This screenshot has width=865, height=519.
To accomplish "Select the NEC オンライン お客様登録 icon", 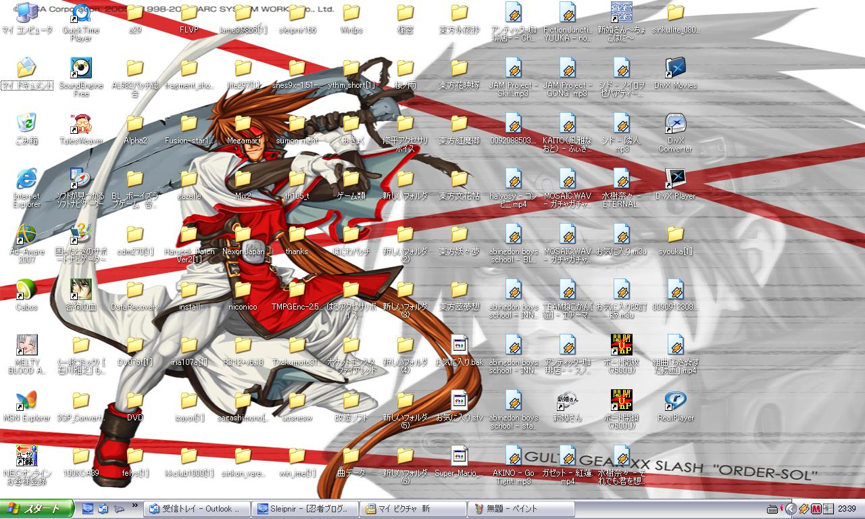I will click(x=27, y=464).
